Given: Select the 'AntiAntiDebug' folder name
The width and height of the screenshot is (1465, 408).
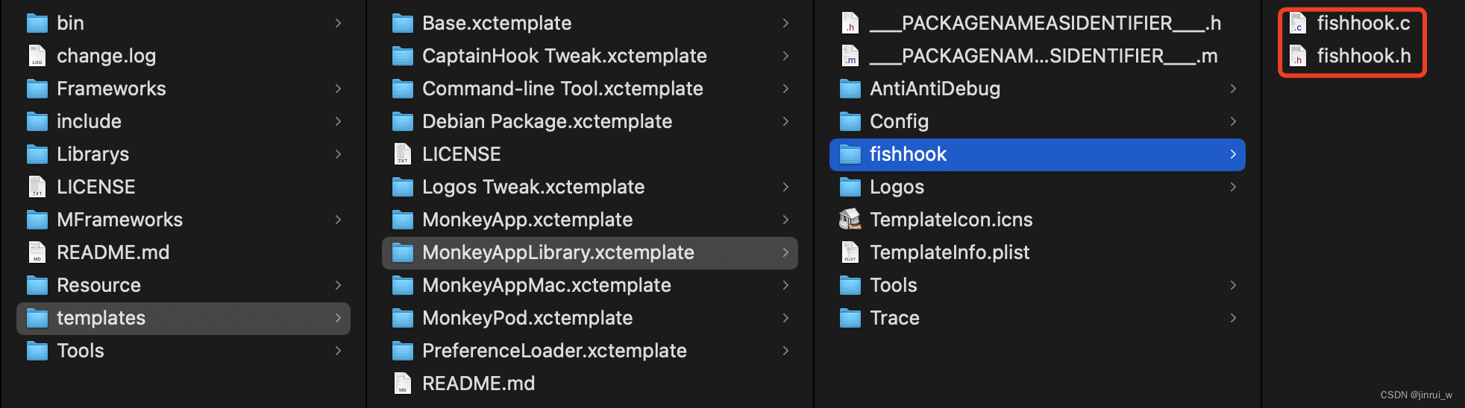Looking at the screenshot, I should coord(935,89).
